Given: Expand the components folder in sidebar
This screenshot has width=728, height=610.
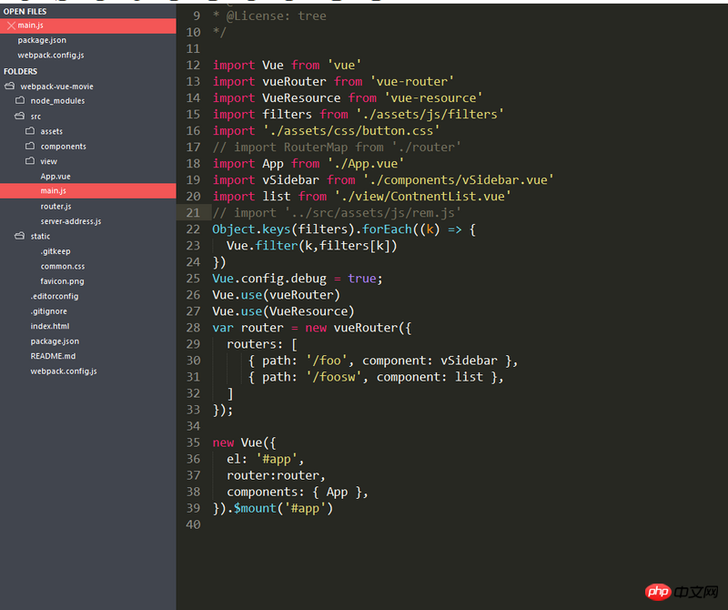Looking at the screenshot, I should (63, 147).
